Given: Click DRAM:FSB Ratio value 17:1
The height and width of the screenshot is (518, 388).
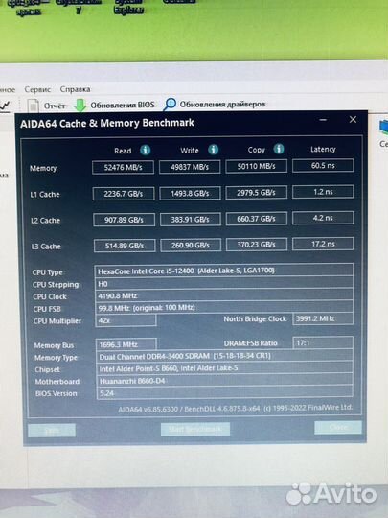Looking at the screenshot, I should click(323, 342).
